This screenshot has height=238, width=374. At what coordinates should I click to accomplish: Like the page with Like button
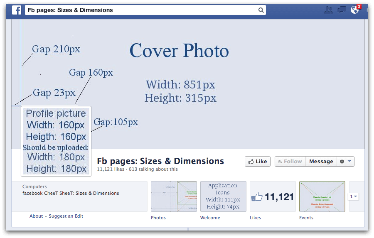coord(258,162)
